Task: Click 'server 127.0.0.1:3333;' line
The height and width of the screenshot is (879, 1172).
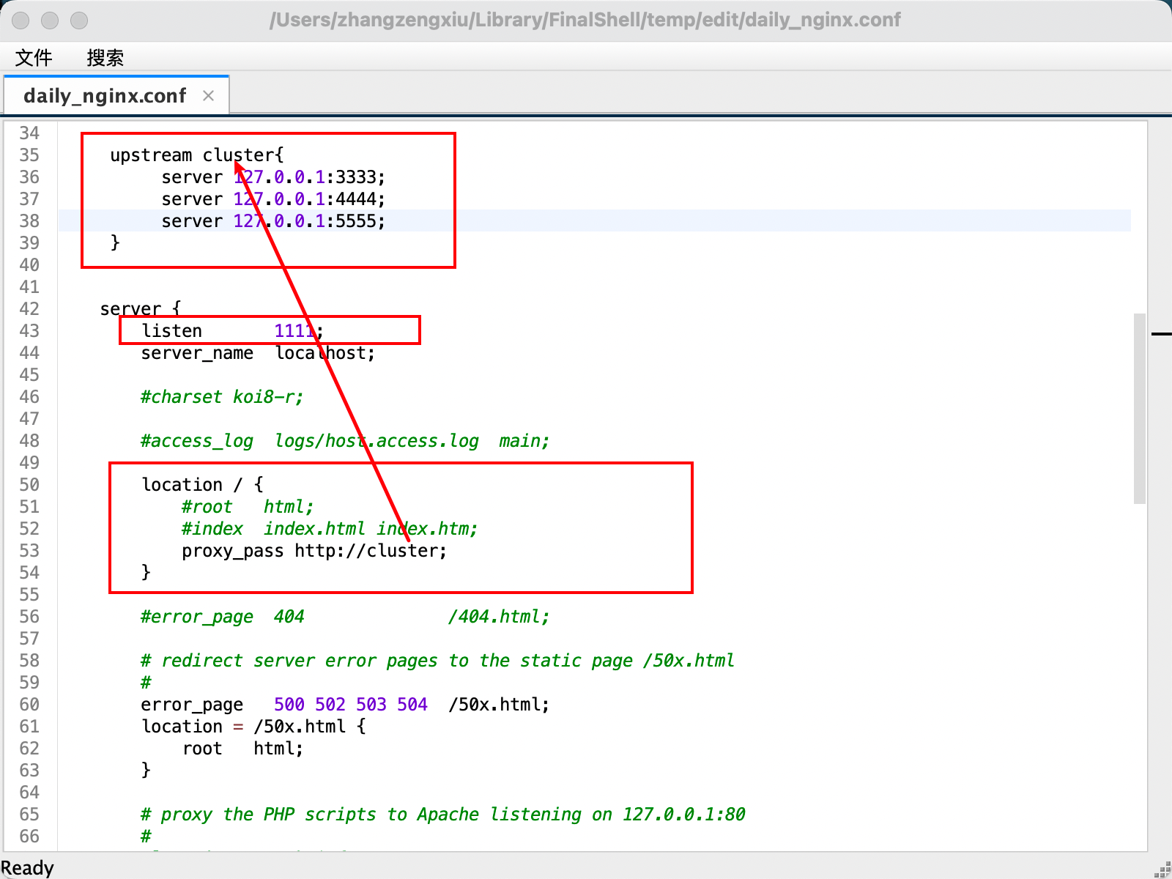Action: (273, 177)
